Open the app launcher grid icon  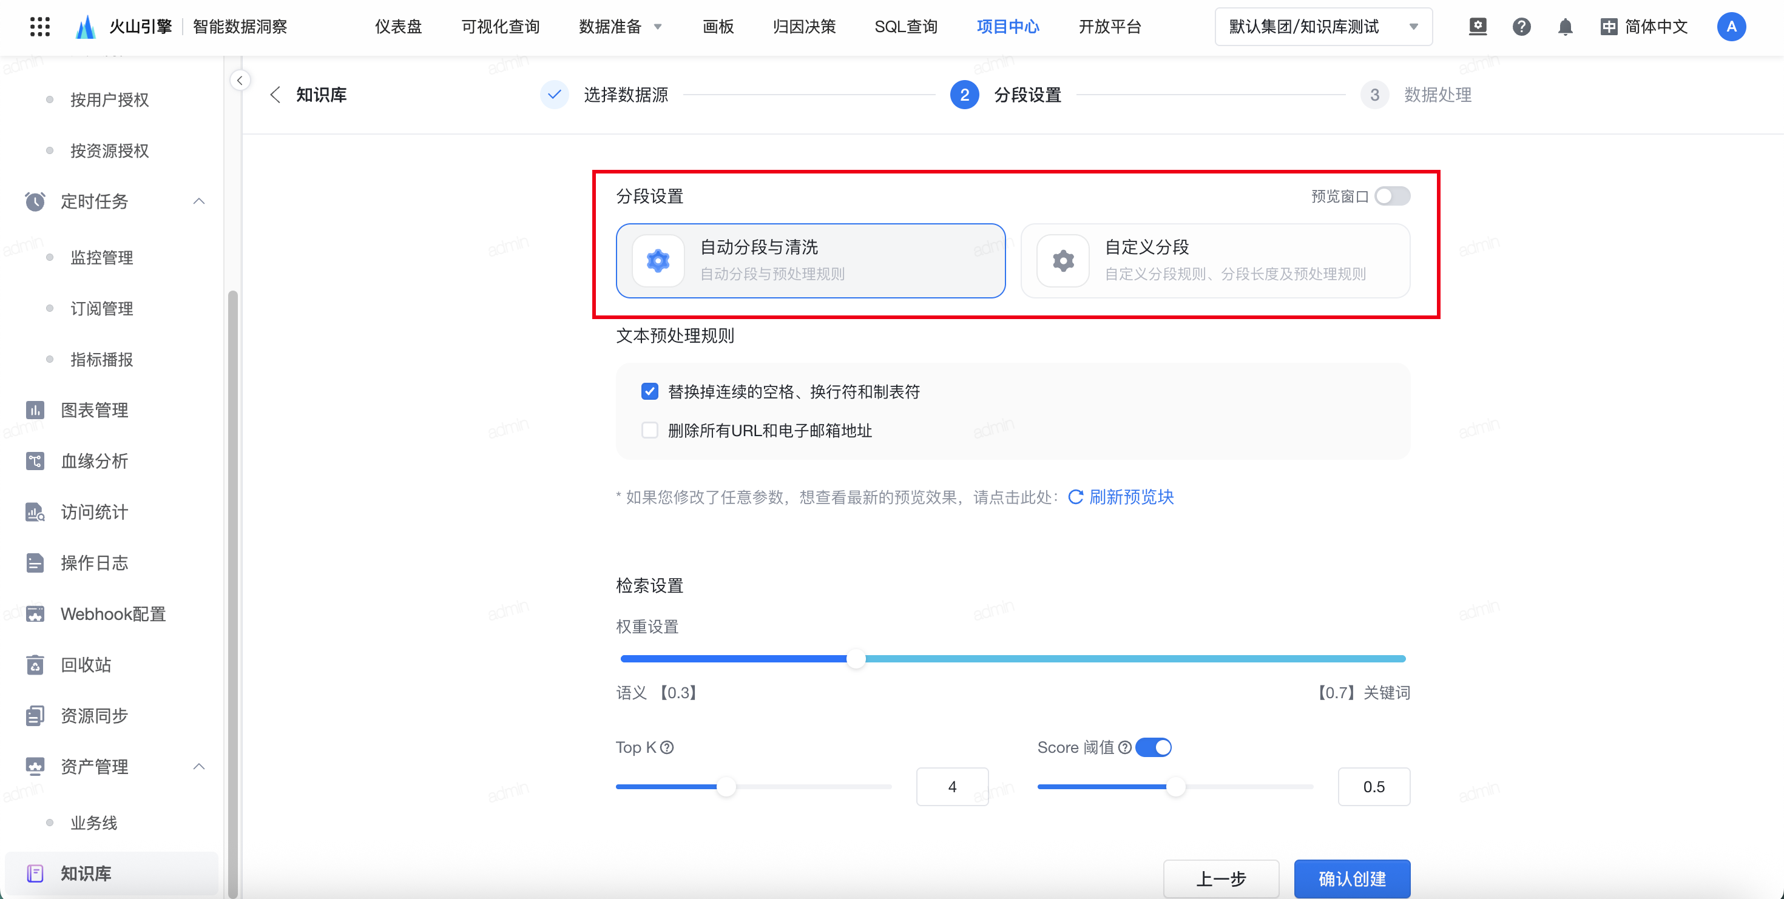point(40,27)
